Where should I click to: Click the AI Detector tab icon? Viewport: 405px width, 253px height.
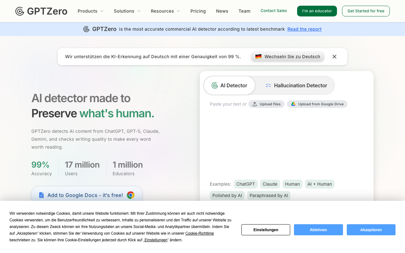[215, 85]
